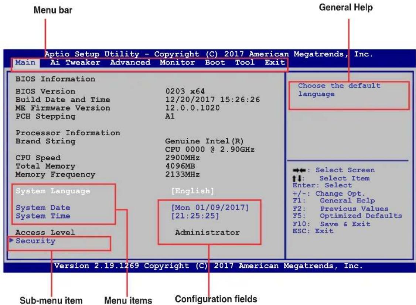
Task: Click the BIOS Version label
Action: [x=45, y=91]
